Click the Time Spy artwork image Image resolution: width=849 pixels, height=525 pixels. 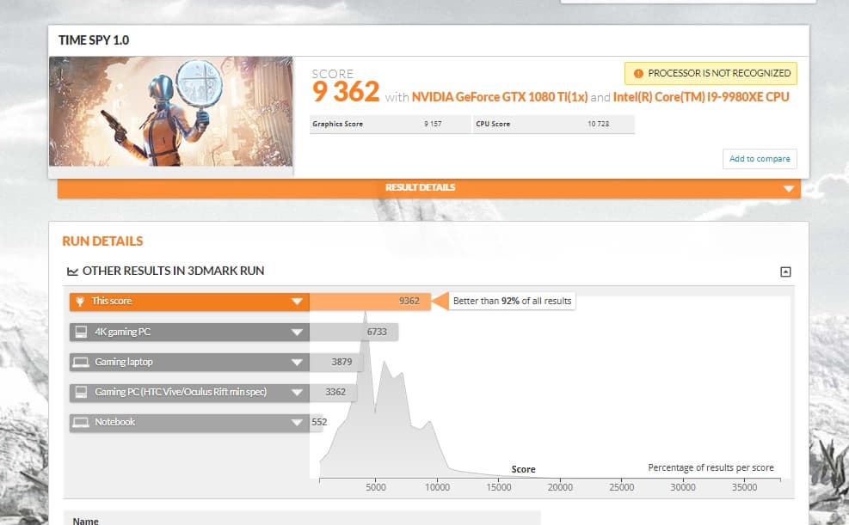click(x=170, y=113)
